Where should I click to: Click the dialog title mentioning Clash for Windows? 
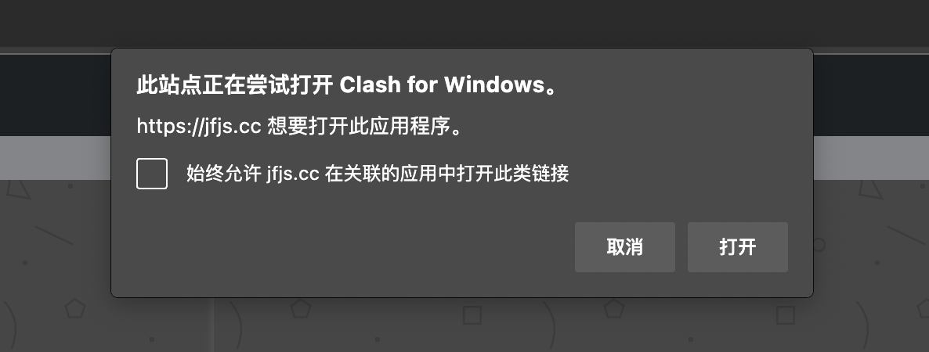(x=347, y=85)
